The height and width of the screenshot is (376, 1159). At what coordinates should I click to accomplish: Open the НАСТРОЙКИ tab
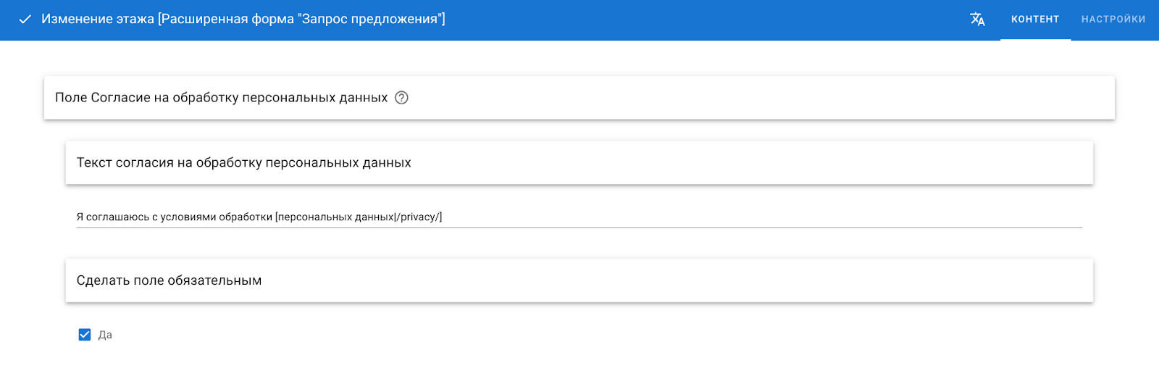coord(1113,20)
